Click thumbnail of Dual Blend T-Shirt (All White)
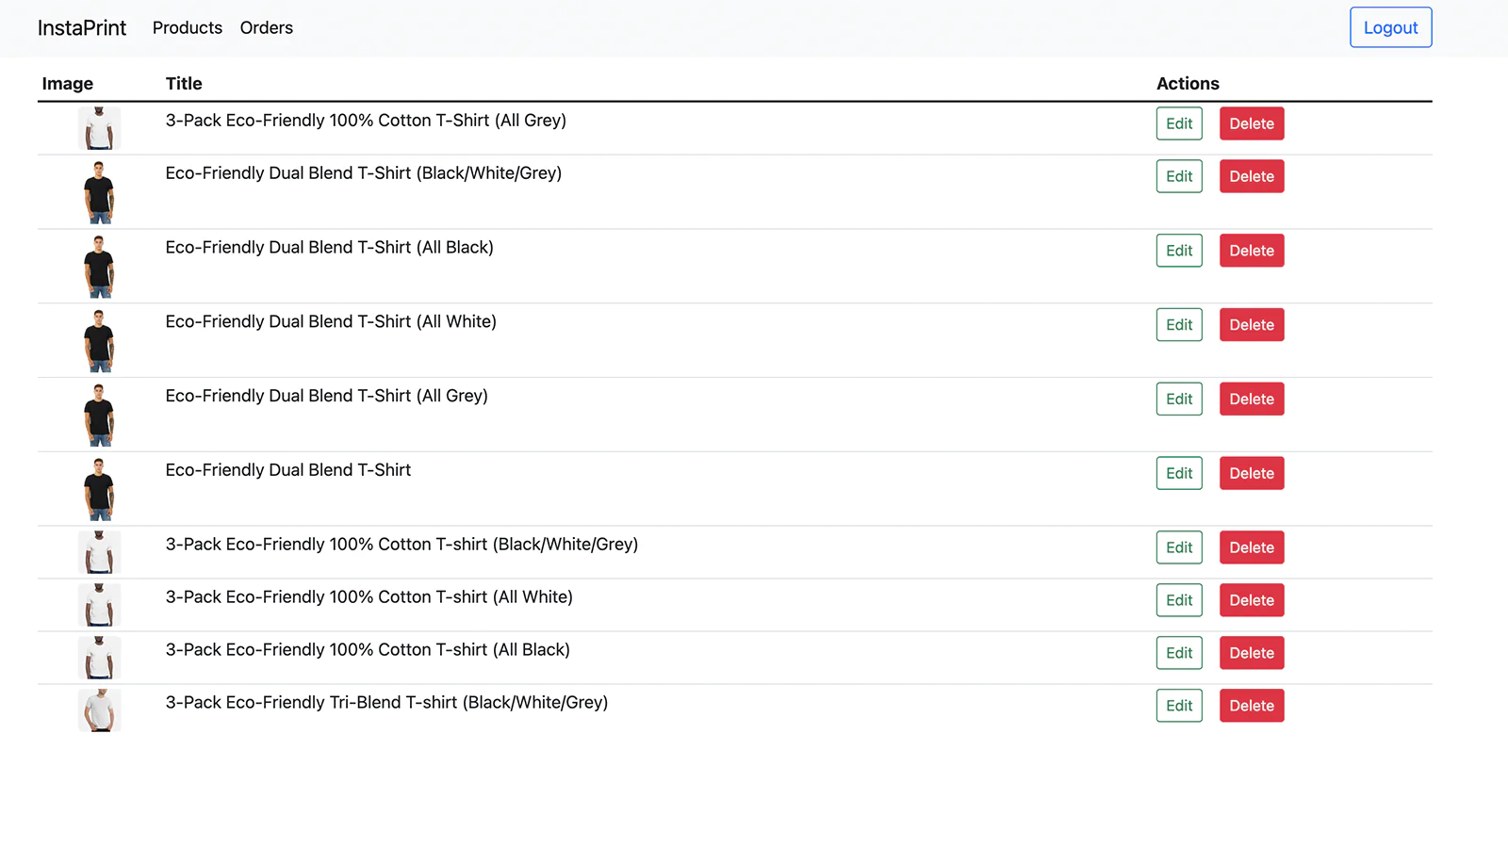1508x848 pixels. 99,341
